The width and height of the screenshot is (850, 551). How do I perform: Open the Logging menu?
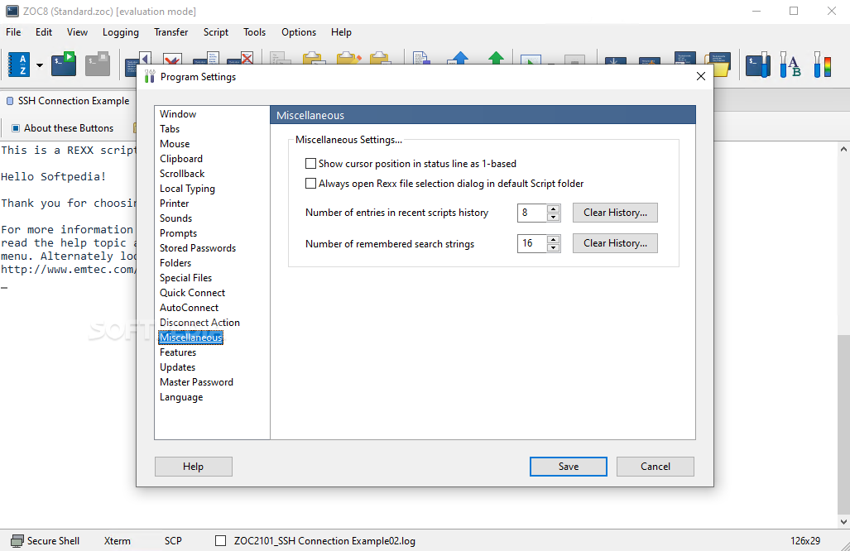120,32
